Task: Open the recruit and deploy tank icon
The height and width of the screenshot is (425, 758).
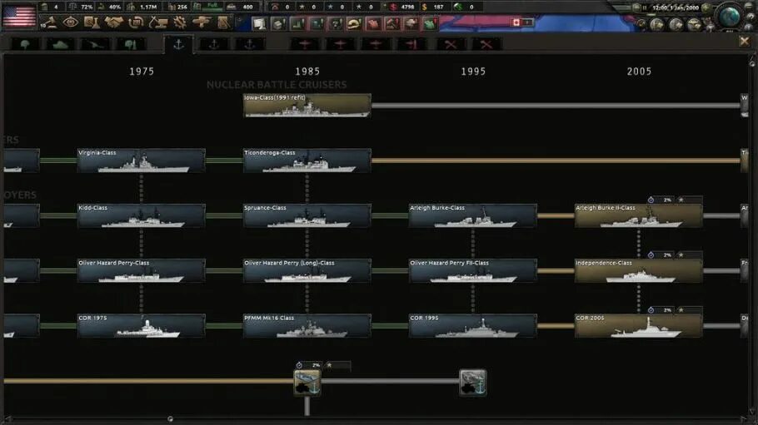Action: point(202,22)
